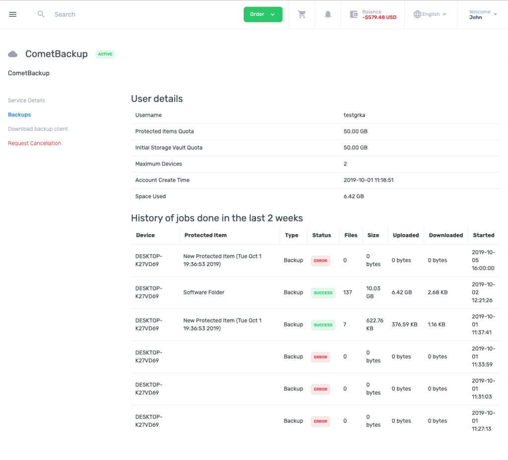Expand the English language selector
508x460 pixels.
tap(430, 14)
